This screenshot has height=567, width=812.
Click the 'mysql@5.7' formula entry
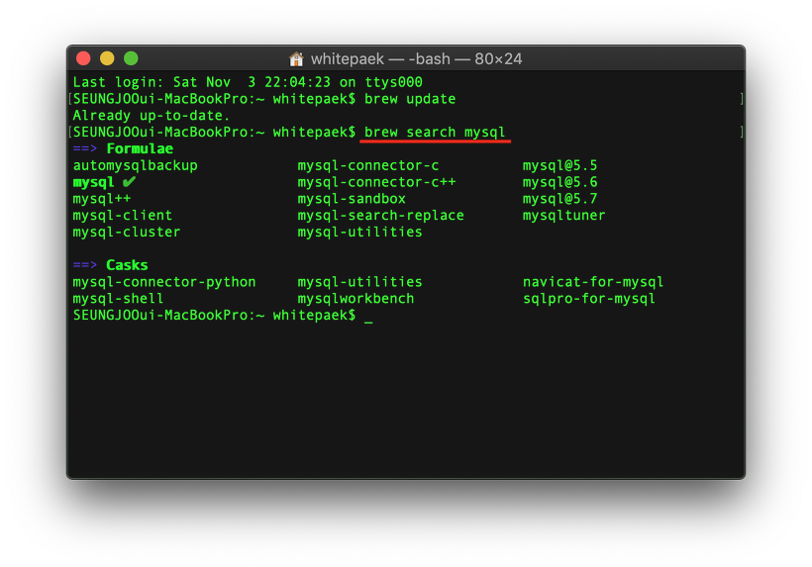pyautogui.click(x=559, y=199)
